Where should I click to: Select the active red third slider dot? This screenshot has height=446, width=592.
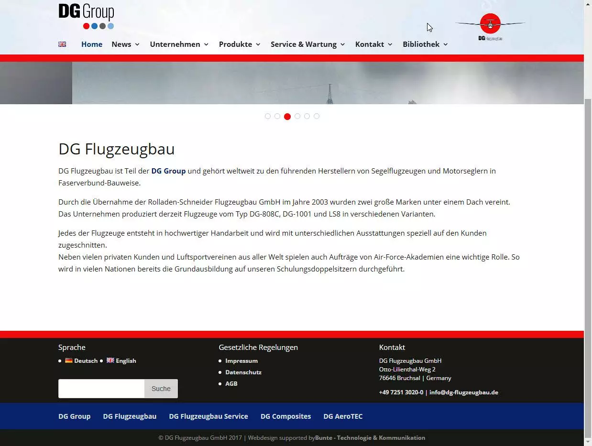[287, 116]
